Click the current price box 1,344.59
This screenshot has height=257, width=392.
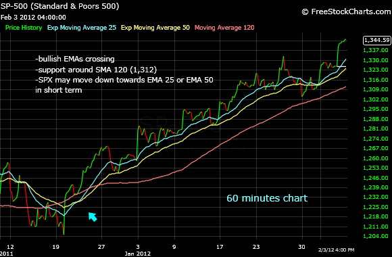pyautogui.click(x=377, y=41)
